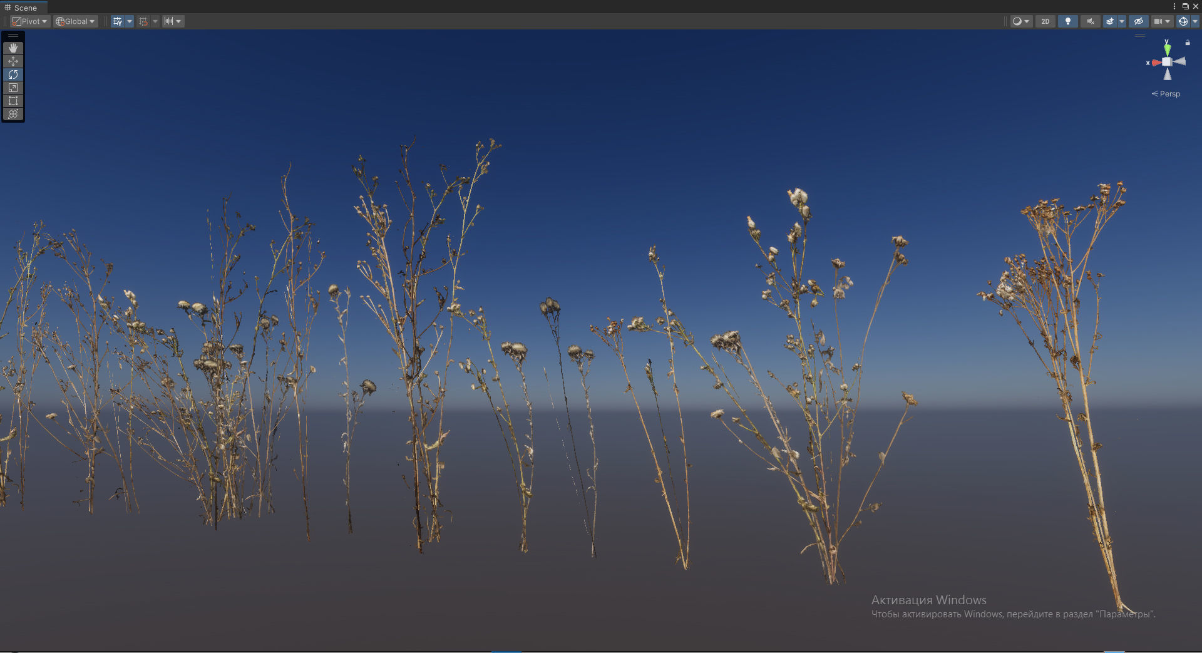This screenshot has height=653, width=1202.
Task: Click the orientation gizmo overlay handle
Action: click(1140, 36)
